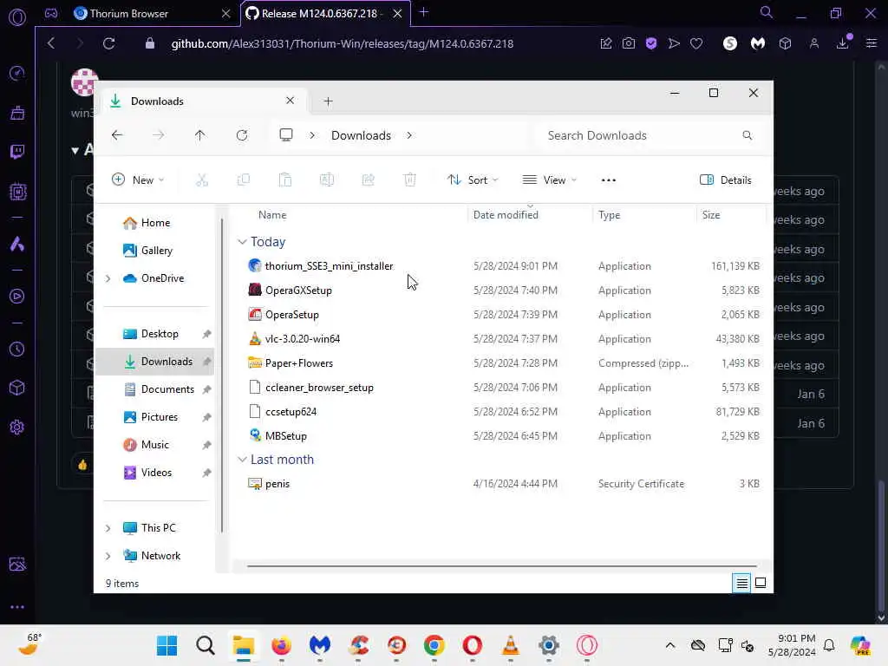Sort by Name column header
888x666 pixels.
272,215
